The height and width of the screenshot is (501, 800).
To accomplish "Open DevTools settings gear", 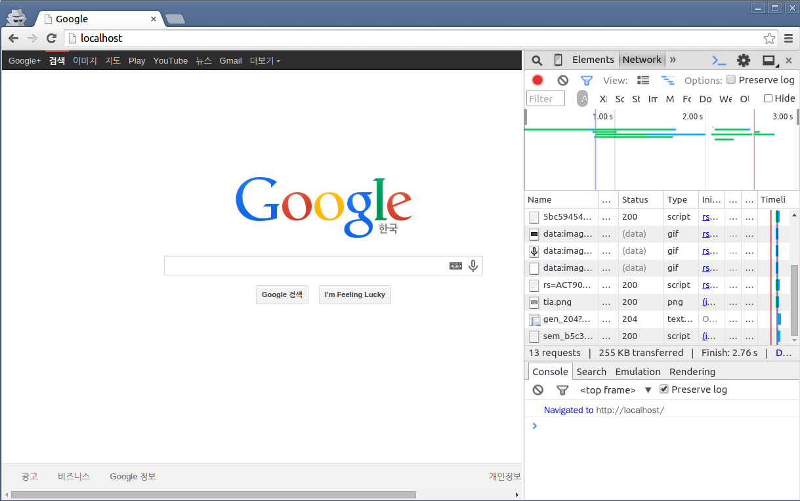I will pos(744,60).
